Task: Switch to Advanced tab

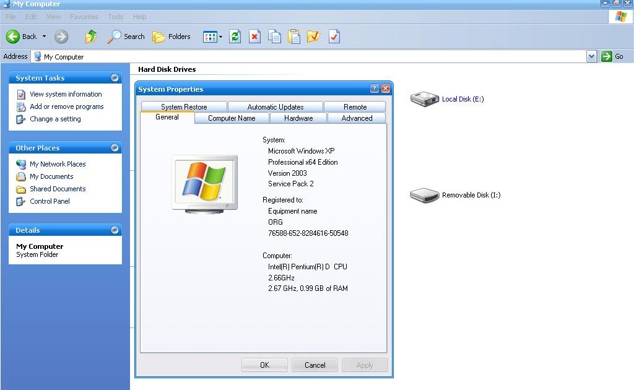Action: tap(357, 118)
